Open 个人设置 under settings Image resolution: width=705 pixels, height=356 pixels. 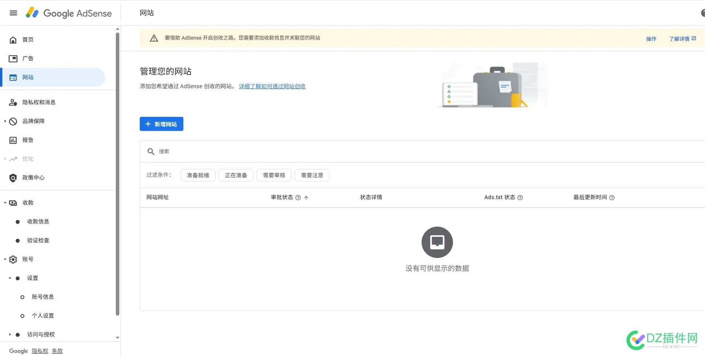click(43, 316)
